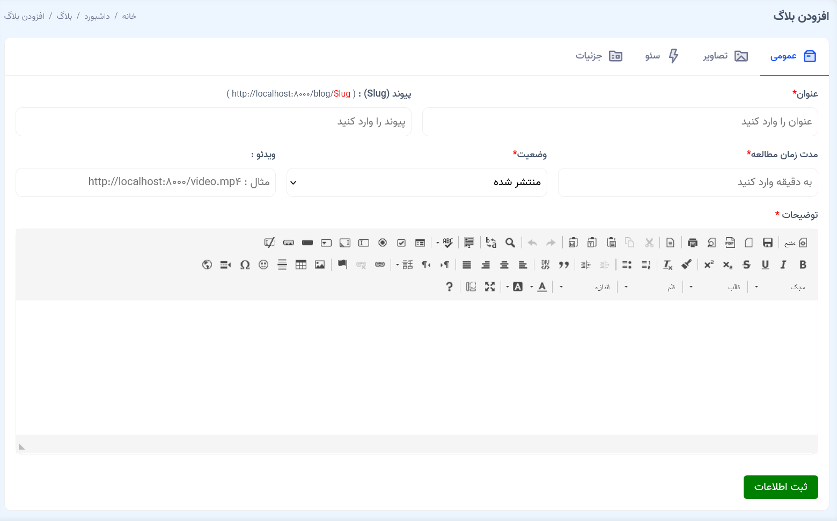Insert a table into the description
Image resolution: width=837 pixels, height=521 pixels.
tap(301, 265)
